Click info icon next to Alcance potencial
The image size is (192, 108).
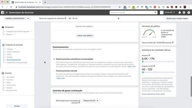point(173,43)
